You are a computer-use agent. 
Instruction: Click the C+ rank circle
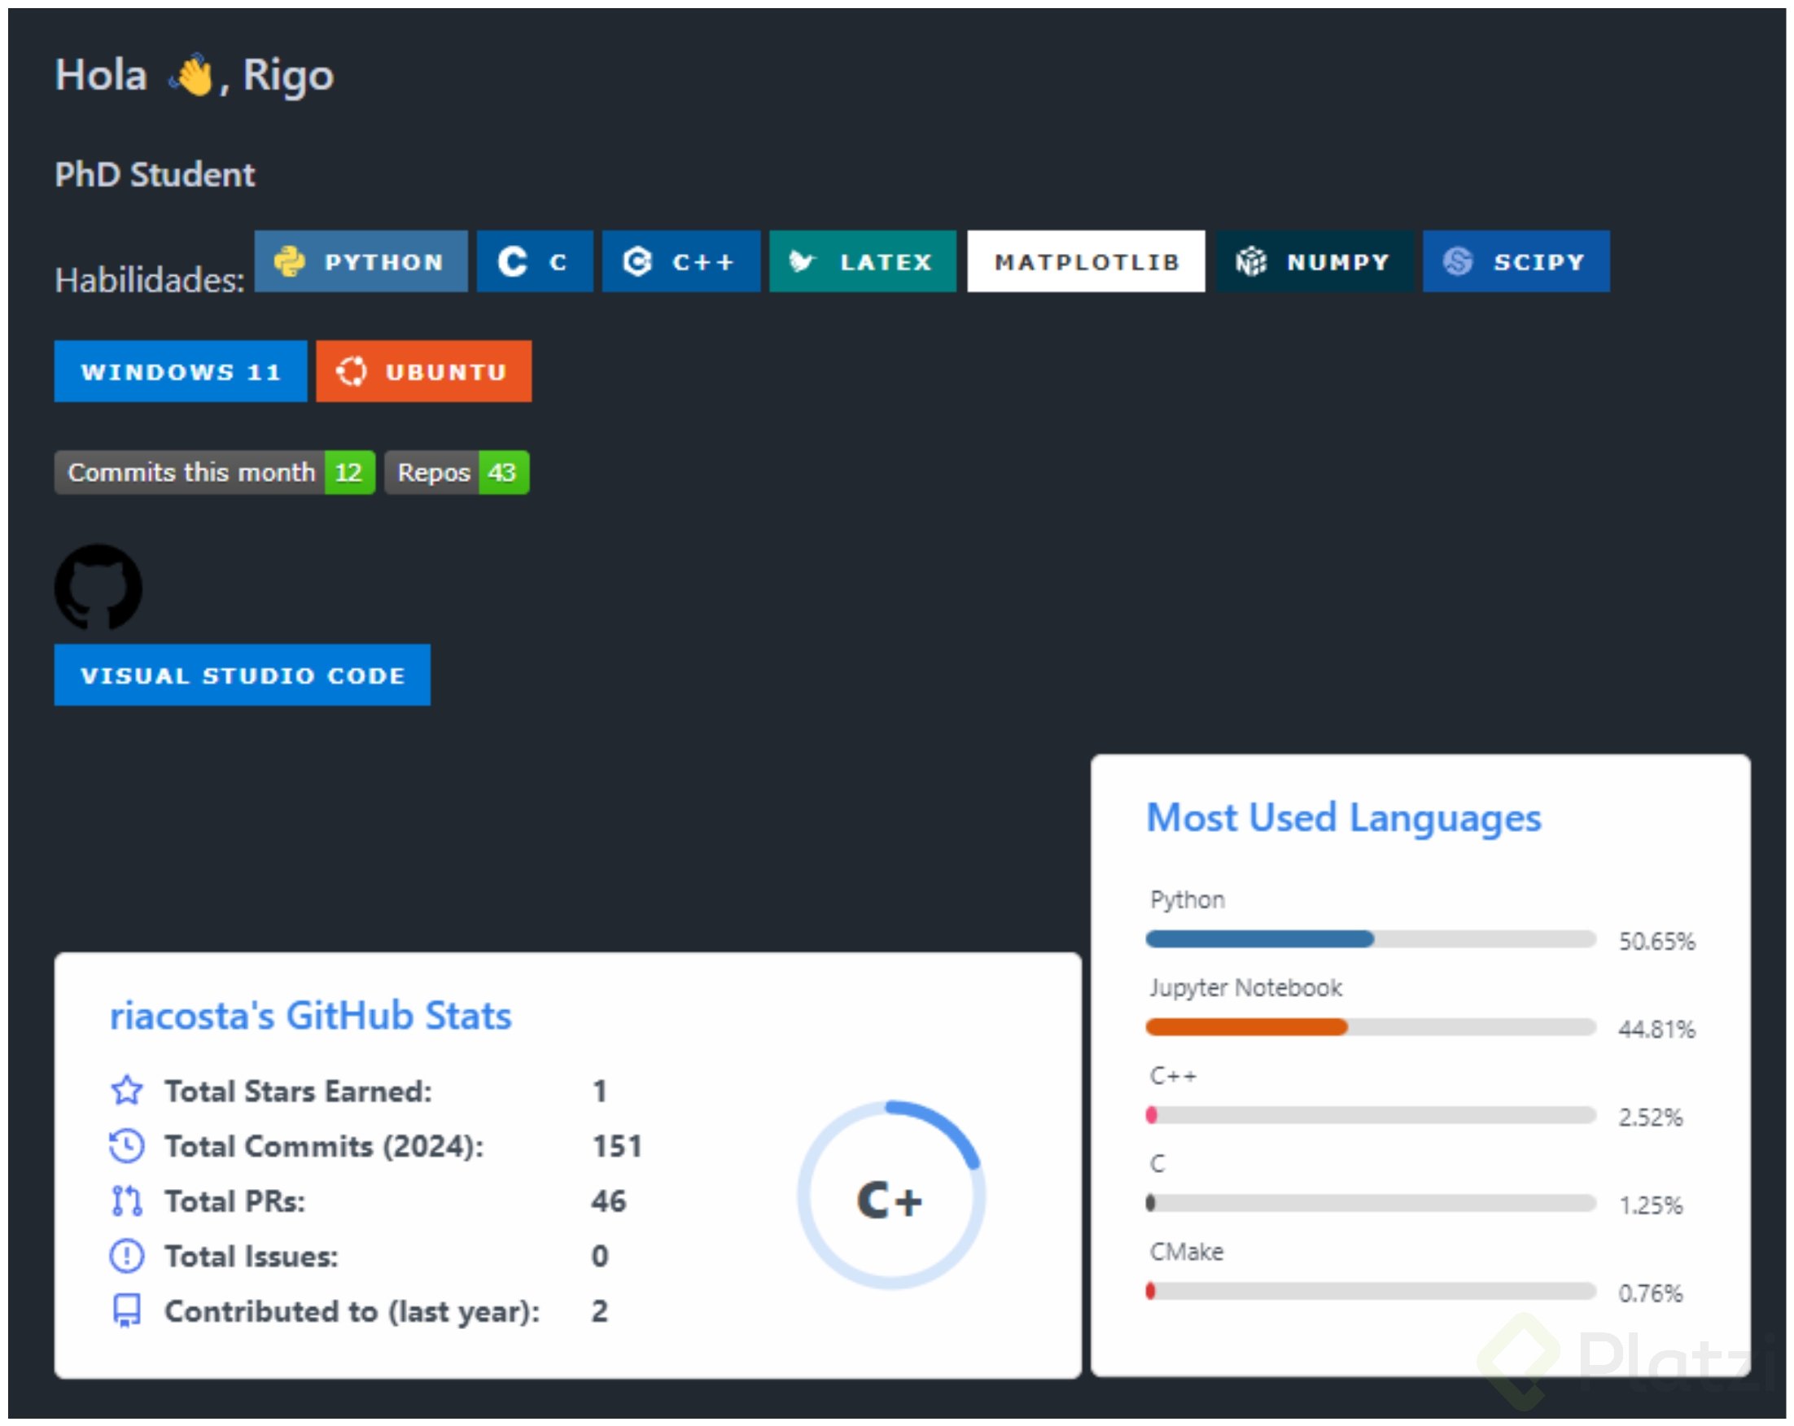[x=891, y=1196]
